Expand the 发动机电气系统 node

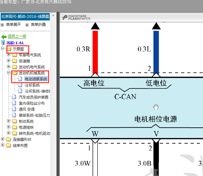8,66
